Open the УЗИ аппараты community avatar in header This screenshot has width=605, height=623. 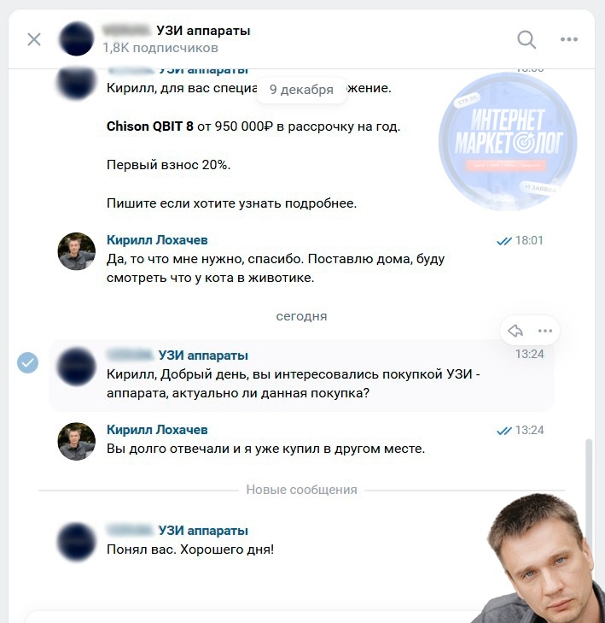tap(77, 39)
